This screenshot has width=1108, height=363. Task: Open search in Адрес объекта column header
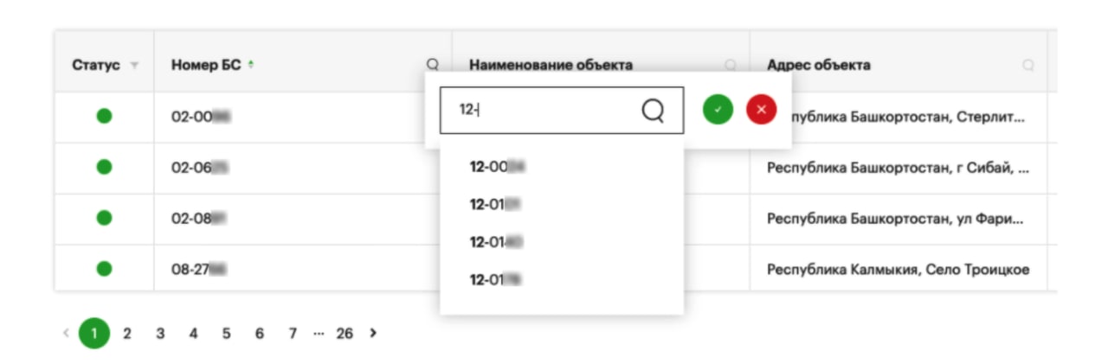click(1028, 65)
